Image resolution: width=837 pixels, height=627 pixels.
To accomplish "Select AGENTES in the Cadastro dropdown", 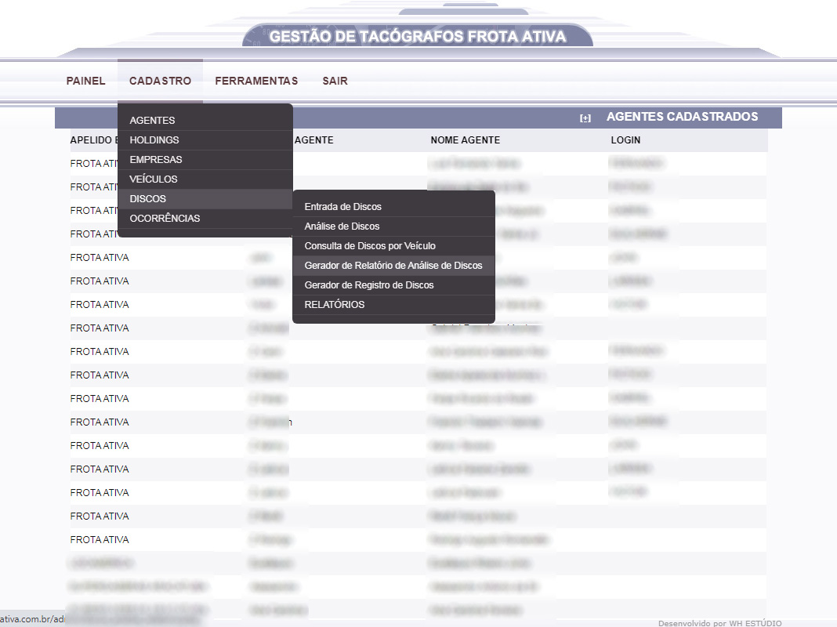I will [x=205, y=121].
